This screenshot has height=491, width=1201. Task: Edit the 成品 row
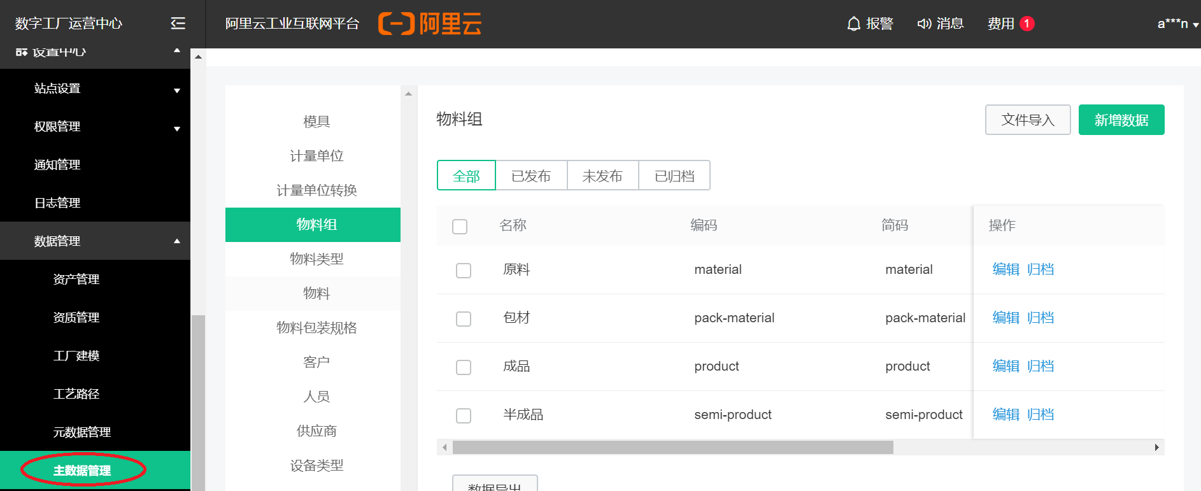point(1006,366)
